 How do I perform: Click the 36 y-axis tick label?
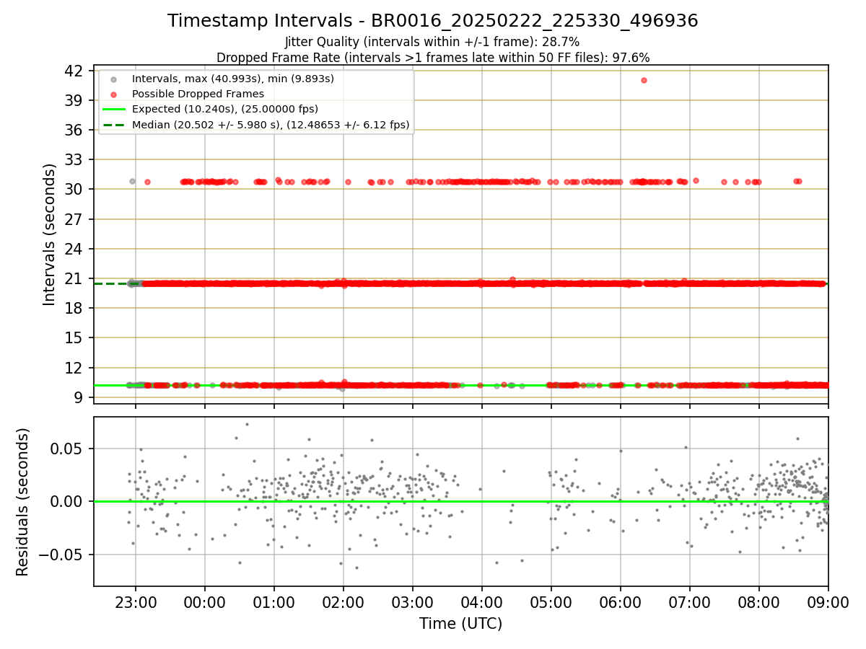74,130
